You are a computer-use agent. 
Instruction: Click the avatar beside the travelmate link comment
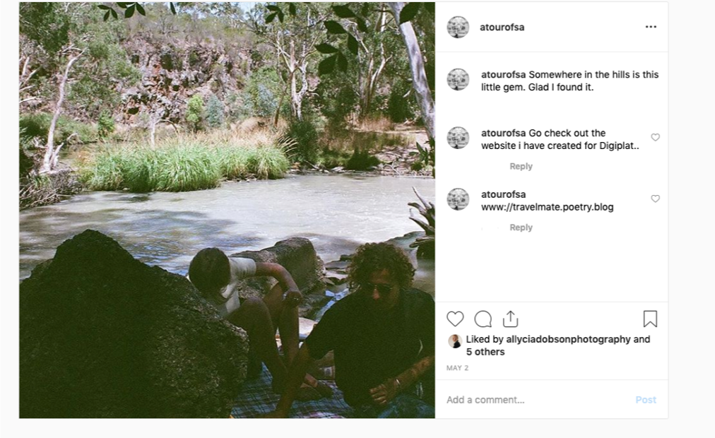[458, 199]
